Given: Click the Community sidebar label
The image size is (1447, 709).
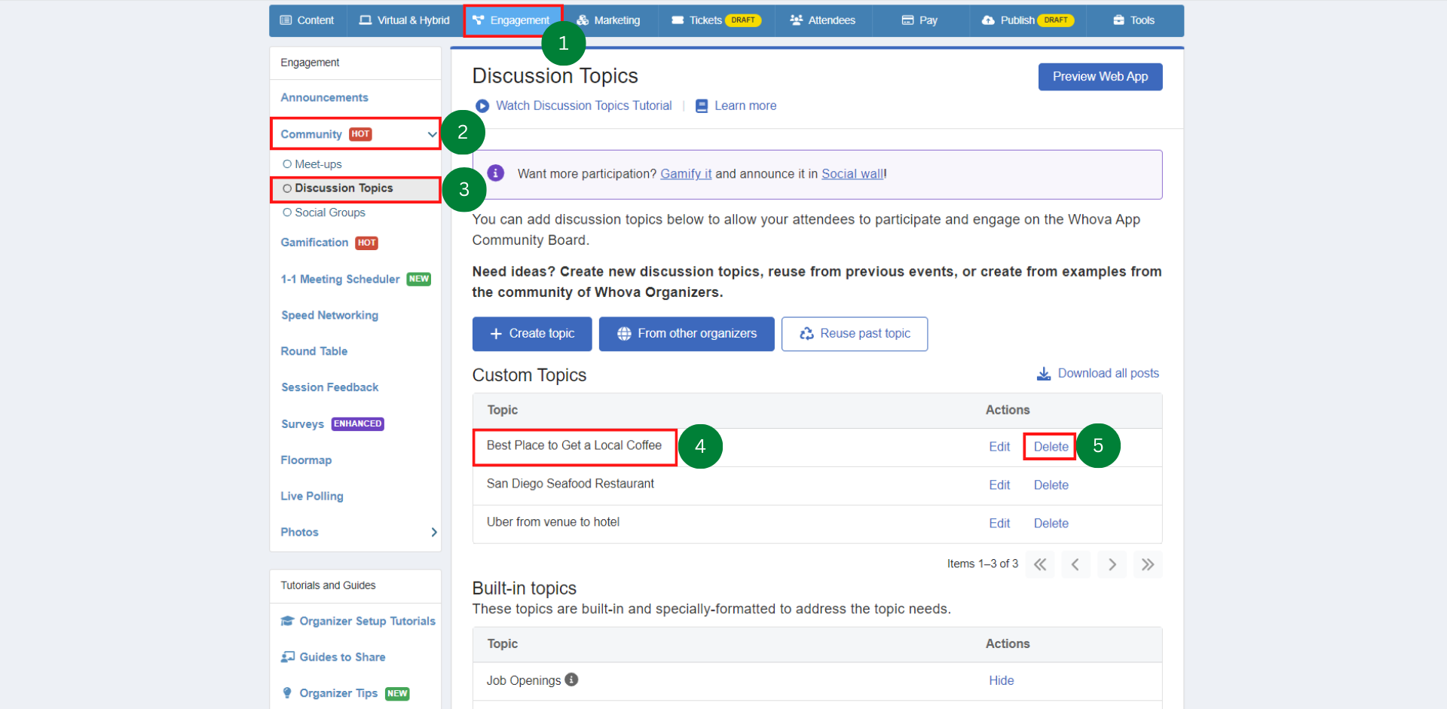Looking at the screenshot, I should pyautogui.click(x=311, y=135).
